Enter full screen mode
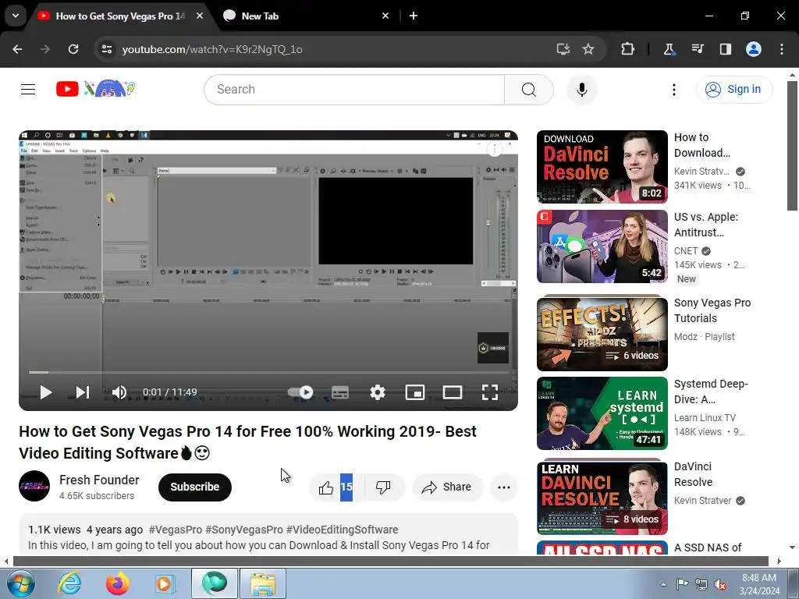 pyautogui.click(x=490, y=392)
